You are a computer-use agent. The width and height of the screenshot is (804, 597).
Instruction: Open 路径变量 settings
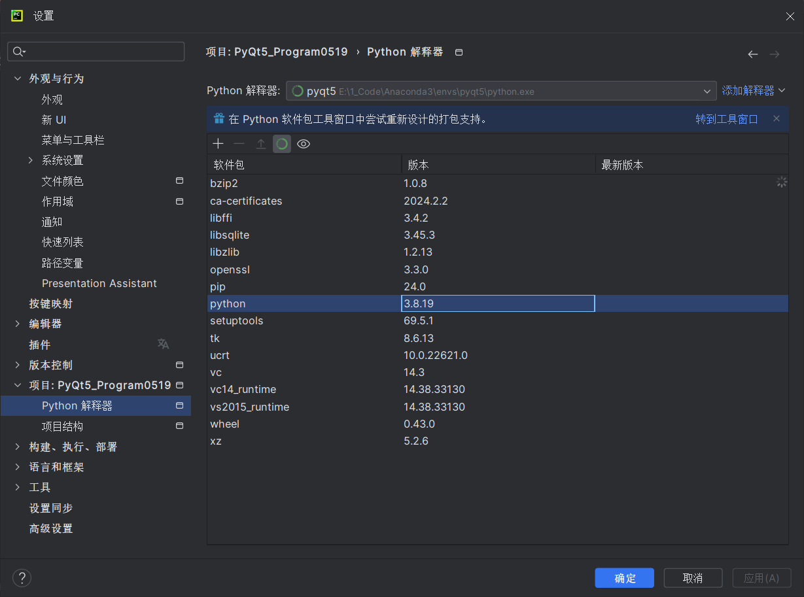point(63,263)
